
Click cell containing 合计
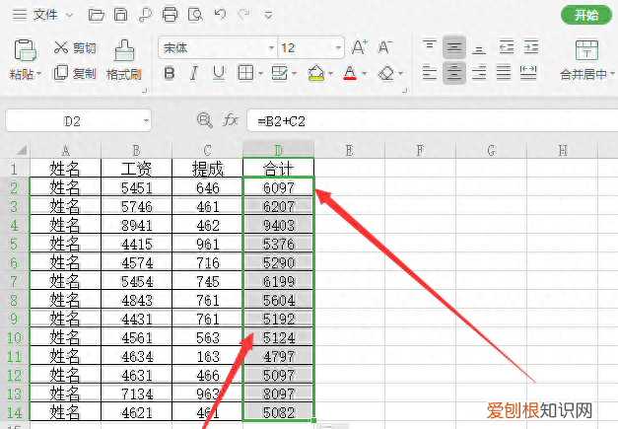tap(278, 169)
